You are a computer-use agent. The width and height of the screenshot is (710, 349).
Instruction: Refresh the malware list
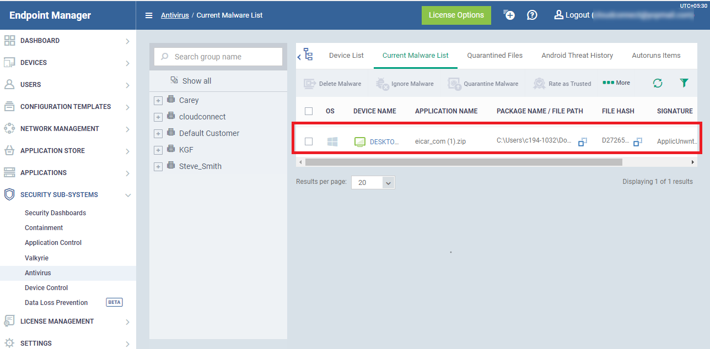click(658, 83)
